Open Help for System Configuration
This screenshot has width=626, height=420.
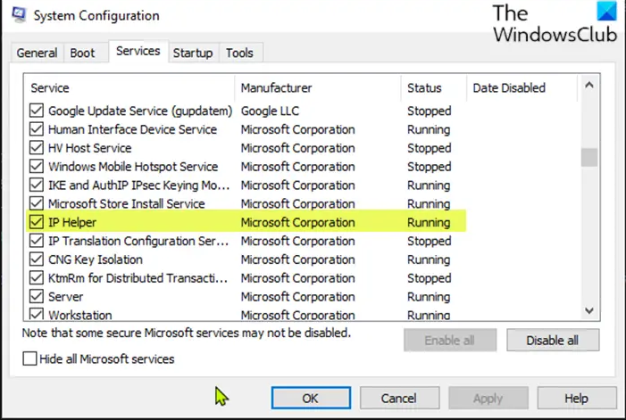(x=576, y=398)
